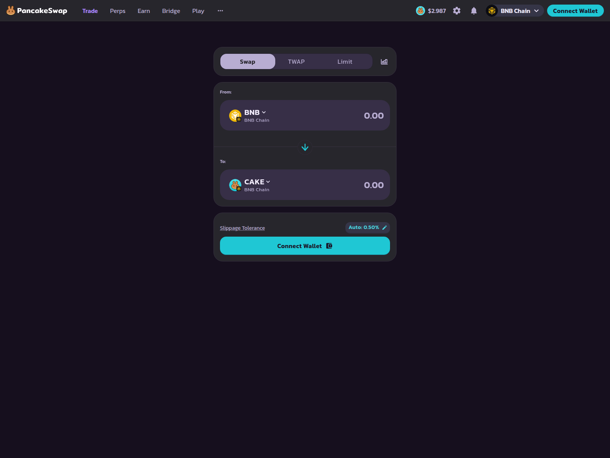Viewport: 610px width, 458px height.
Task: Switch to the Limit tab
Action: pyautogui.click(x=345, y=61)
